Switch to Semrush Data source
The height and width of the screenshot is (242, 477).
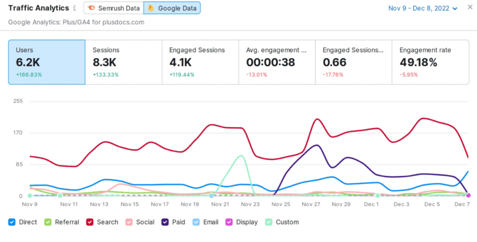click(114, 8)
